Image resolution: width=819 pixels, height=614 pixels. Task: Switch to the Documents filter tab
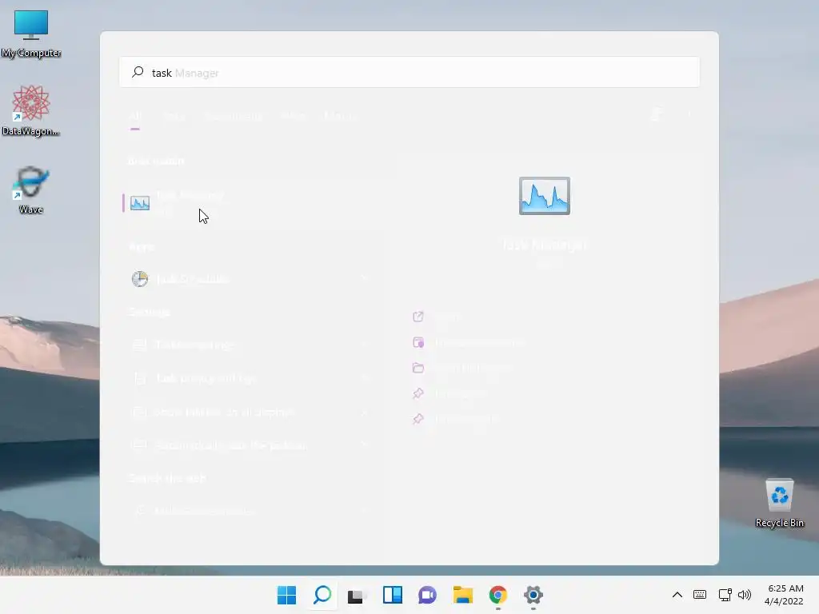pos(233,116)
